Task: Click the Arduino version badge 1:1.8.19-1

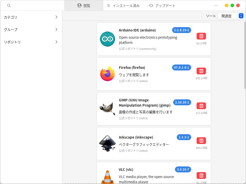Action: point(181,30)
